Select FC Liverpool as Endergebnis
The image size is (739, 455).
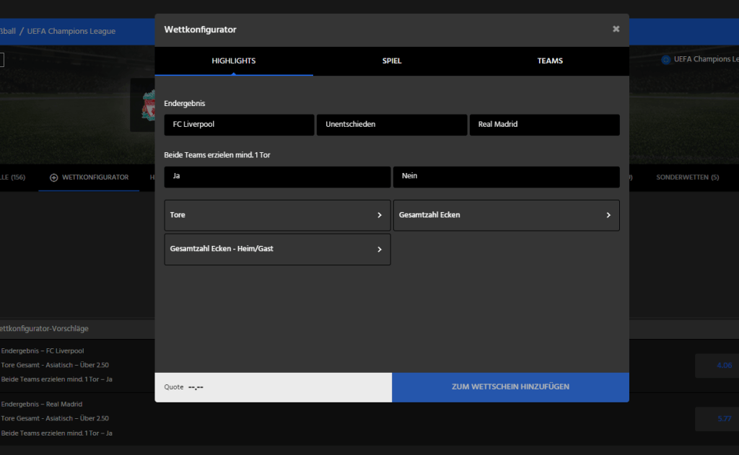[239, 125]
